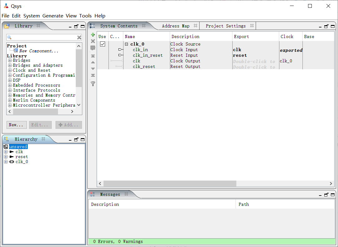This screenshot has width=338, height=247.
Task: Minimize the Library panel
Action: click(70, 27)
